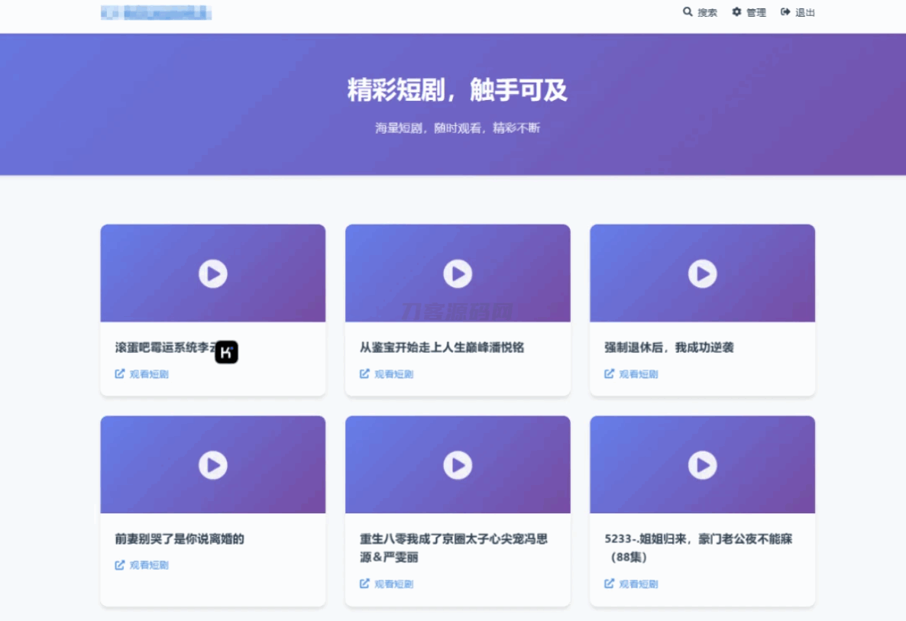Screen dimensions: 906x621
Task: Click the play icon on 姐姐归来 card
Action: click(701, 464)
